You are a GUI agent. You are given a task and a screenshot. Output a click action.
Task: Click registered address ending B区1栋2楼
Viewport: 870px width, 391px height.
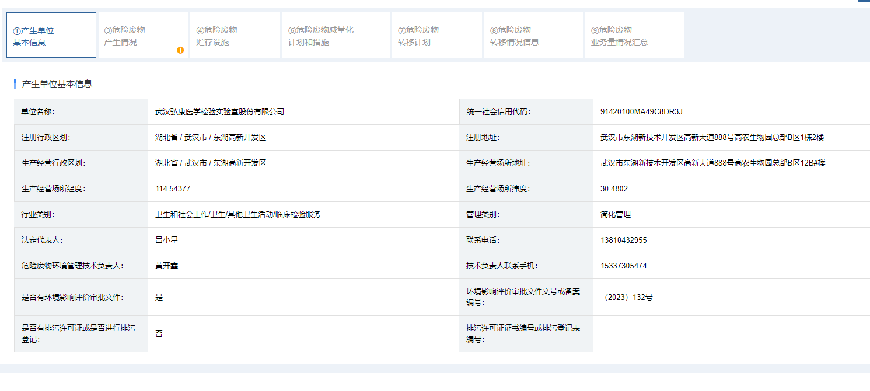(x=712, y=137)
